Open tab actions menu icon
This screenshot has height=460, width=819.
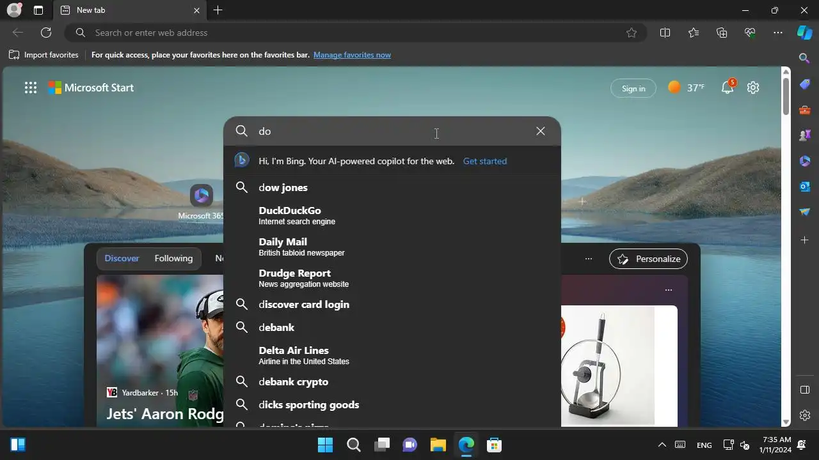38,10
